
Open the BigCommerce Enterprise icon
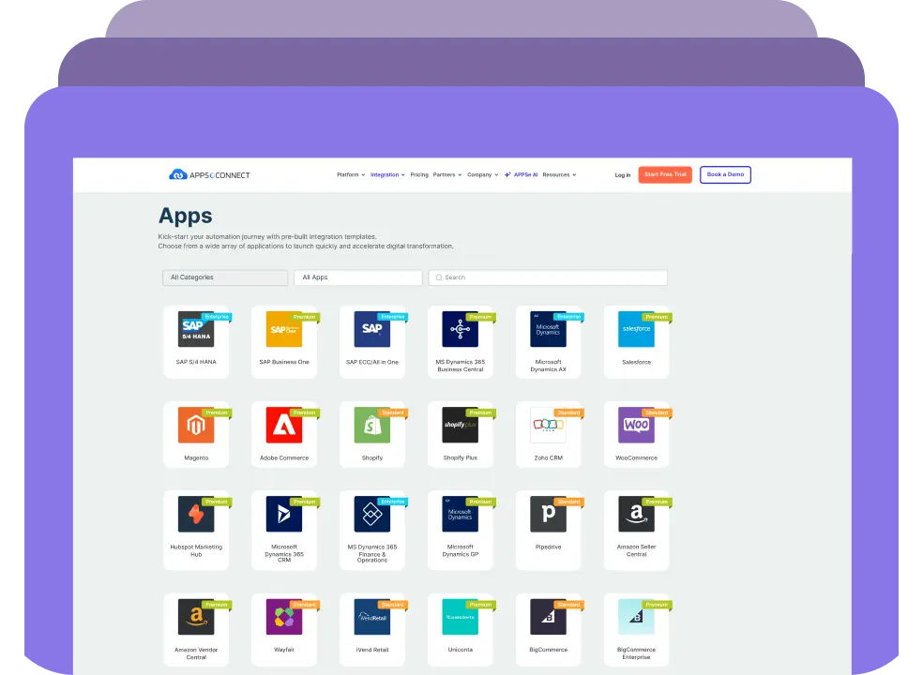636,617
